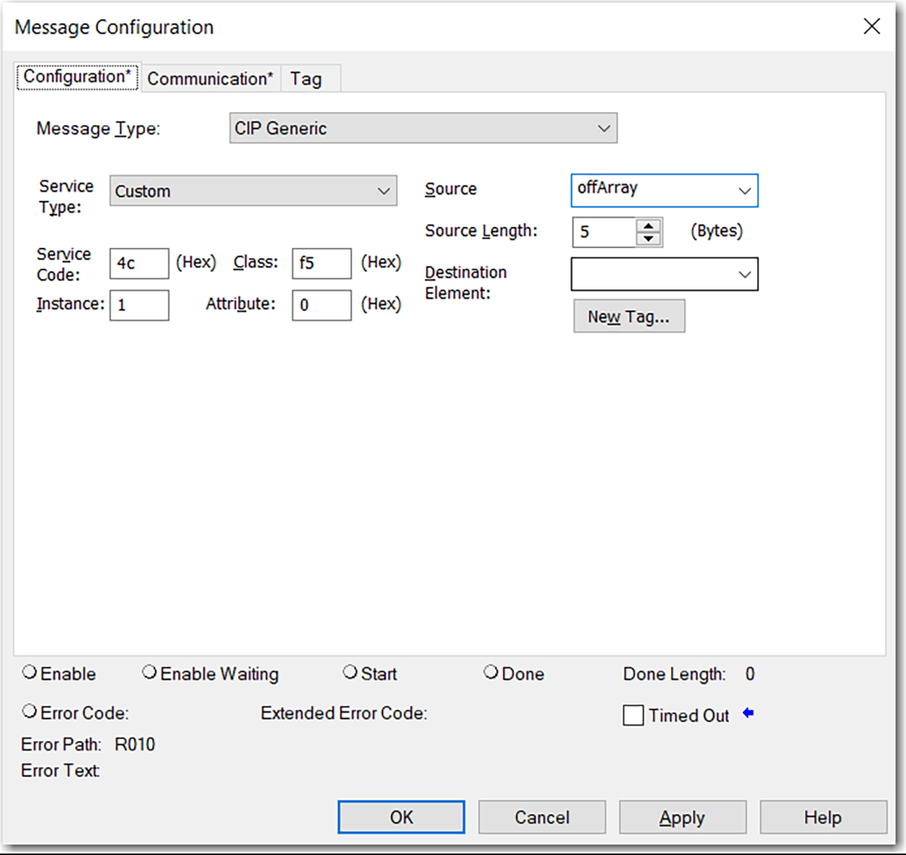Increment Source Length using the up arrow
This screenshot has height=855, width=906.
click(648, 225)
